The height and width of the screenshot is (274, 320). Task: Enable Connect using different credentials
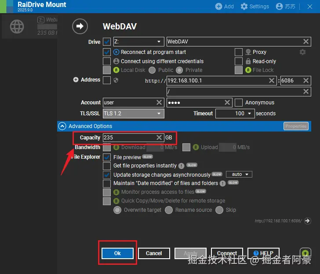point(107,61)
